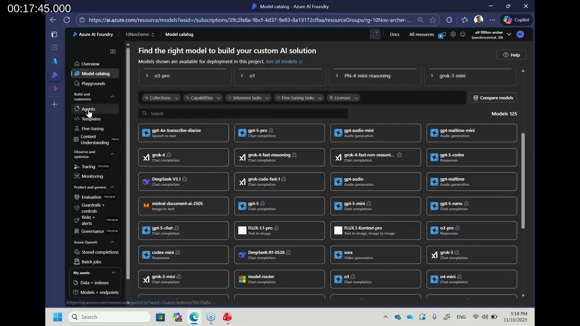
Task: Click the grok-4 xAI logo icon
Action: [146, 157]
